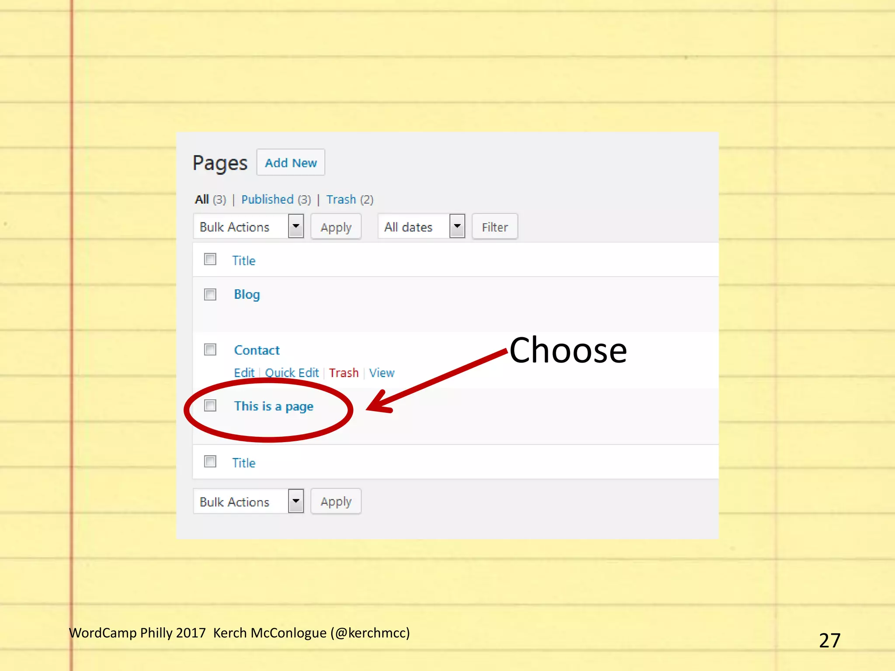
Task: Move Contact page to Trash link
Action: 343,373
